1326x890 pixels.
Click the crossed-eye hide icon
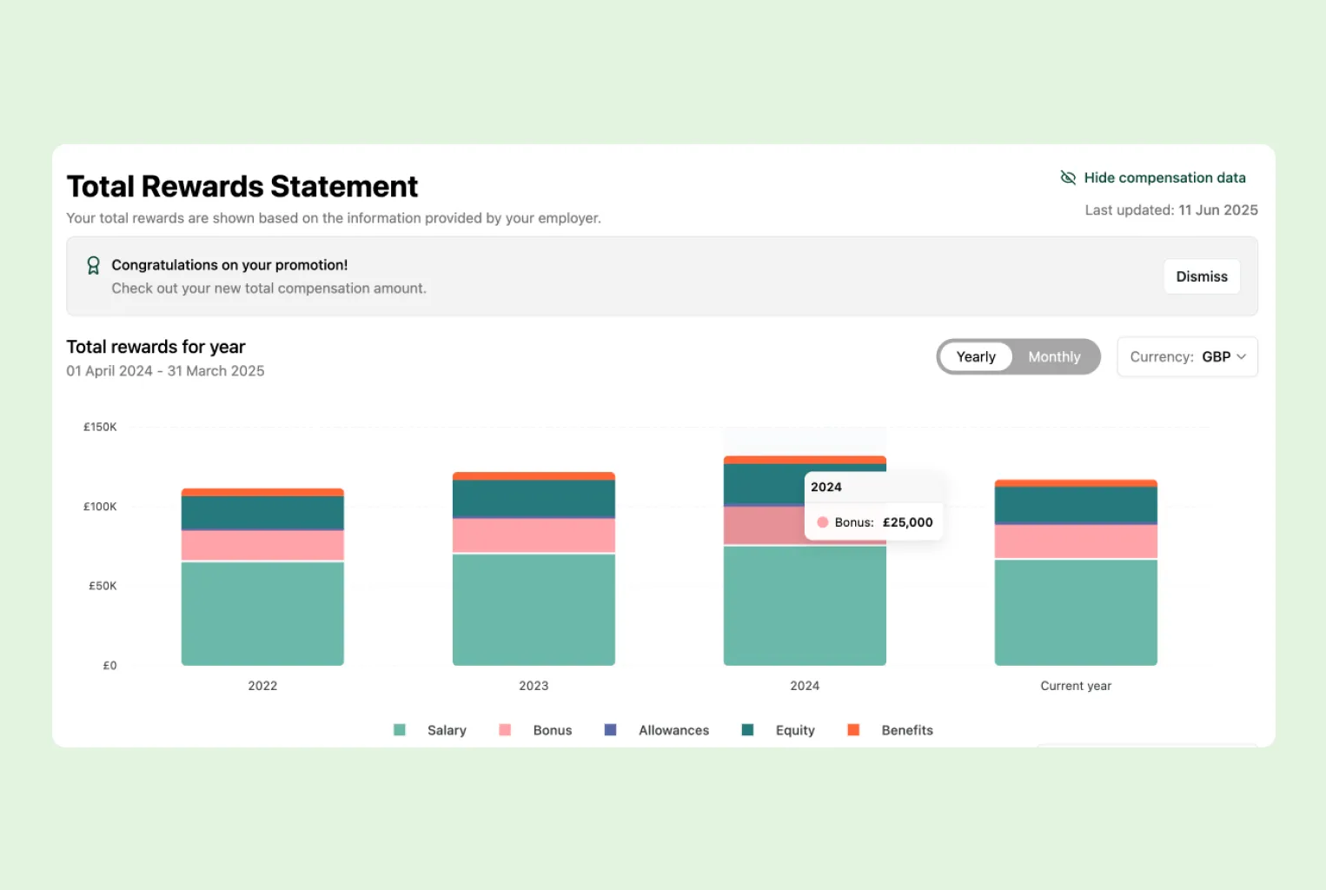[x=1068, y=178]
